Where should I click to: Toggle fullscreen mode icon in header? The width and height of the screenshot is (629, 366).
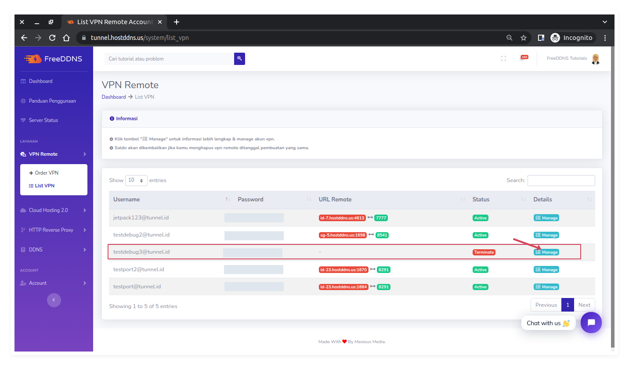[504, 58]
